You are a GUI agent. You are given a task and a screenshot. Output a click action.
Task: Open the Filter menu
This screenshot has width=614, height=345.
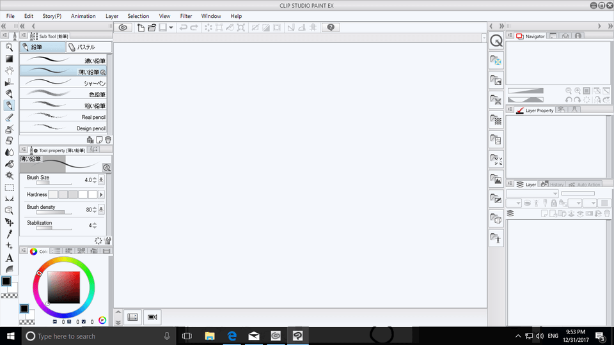[x=186, y=16]
